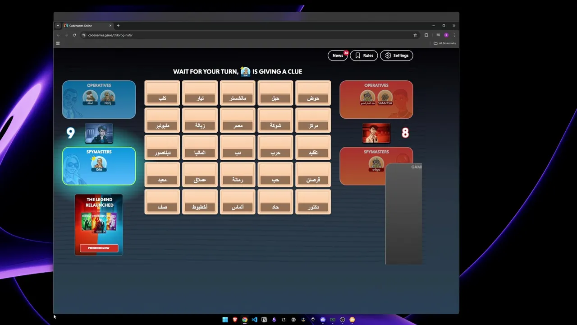Open Notion from the taskbar
577x325 pixels.
(x=264, y=320)
